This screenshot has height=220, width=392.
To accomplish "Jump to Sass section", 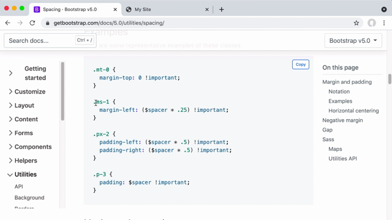I will click(x=328, y=139).
